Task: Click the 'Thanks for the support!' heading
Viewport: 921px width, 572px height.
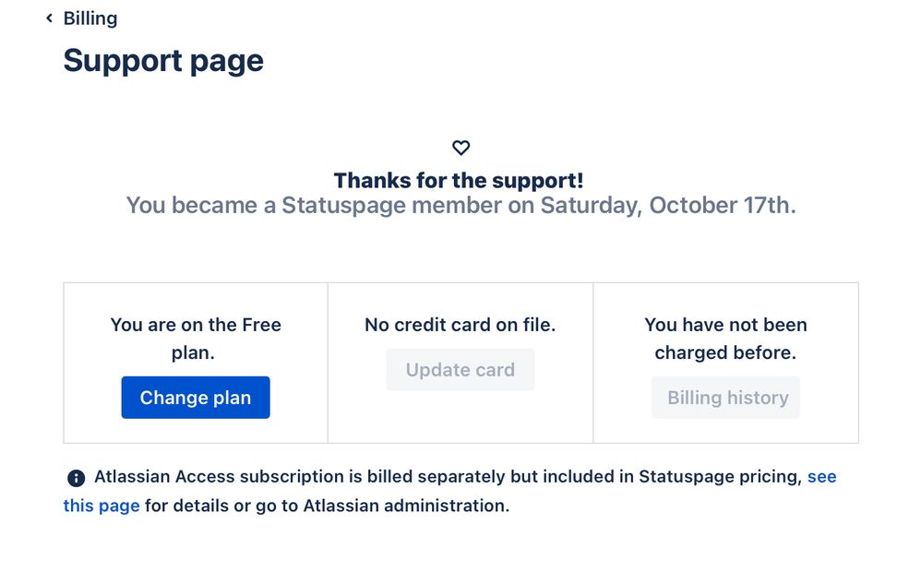Action: pyautogui.click(x=459, y=180)
